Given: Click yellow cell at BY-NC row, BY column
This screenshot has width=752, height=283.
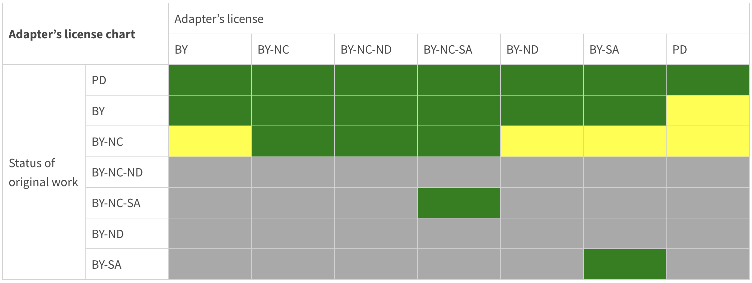Looking at the screenshot, I should [x=210, y=141].
